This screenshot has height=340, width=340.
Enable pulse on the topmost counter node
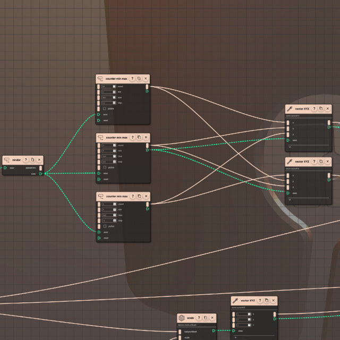tap(105, 108)
